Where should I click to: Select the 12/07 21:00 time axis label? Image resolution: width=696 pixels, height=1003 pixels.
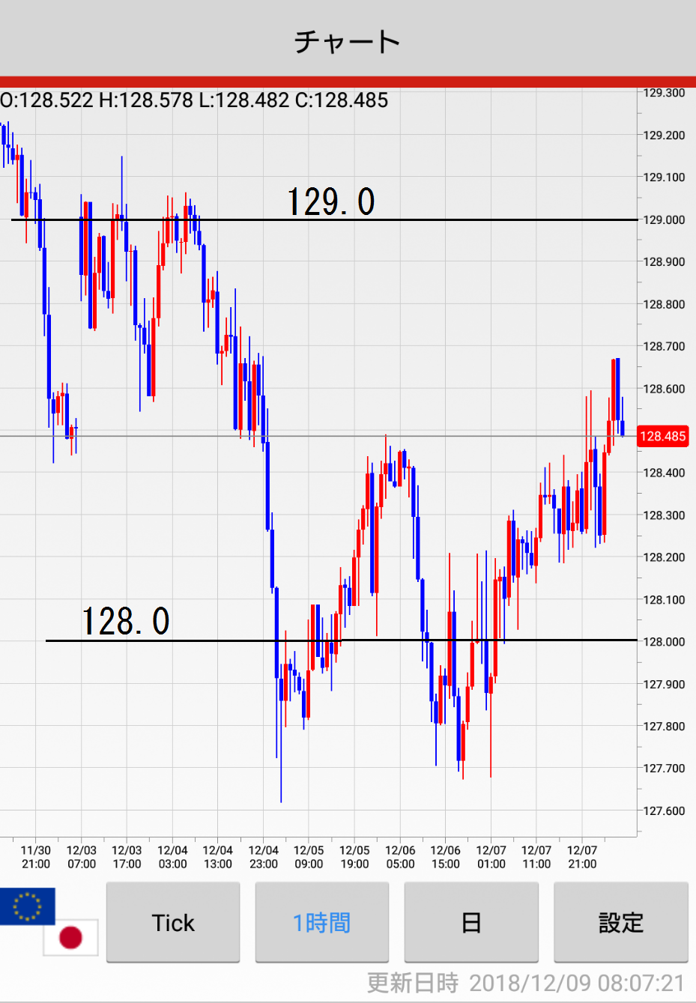[582, 857]
